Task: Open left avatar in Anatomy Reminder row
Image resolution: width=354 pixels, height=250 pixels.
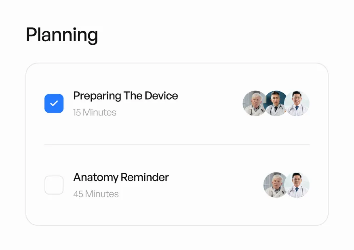Action: (274, 185)
